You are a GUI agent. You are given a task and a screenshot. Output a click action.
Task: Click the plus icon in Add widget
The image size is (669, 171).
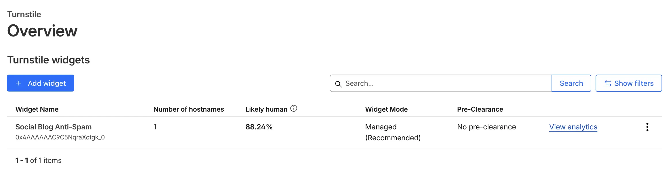tap(18, 83)
